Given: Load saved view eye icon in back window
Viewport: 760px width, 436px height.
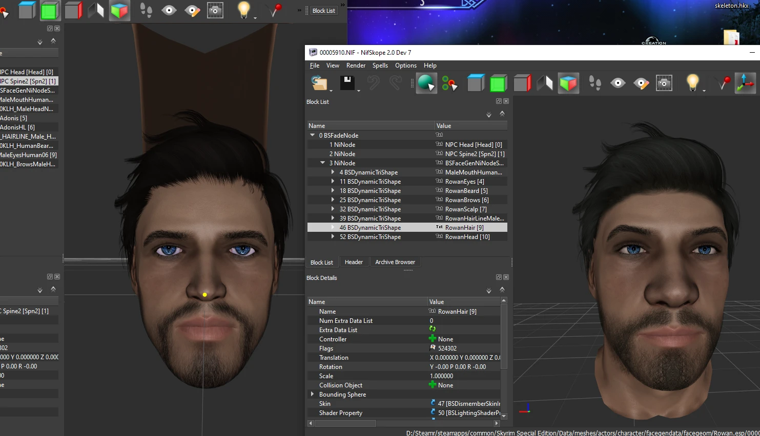Looking at the screenshot, I should coord(169,10).
